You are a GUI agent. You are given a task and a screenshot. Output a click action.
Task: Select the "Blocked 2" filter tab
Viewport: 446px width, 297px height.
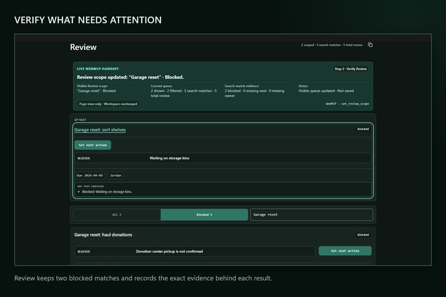[x=204, y=215]
